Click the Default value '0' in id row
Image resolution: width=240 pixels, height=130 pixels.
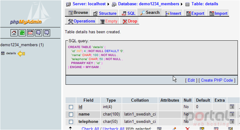(197, 107)
